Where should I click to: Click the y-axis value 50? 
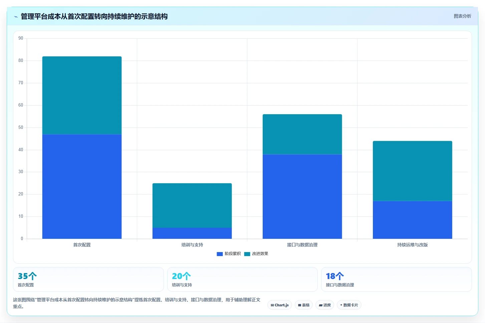pos(21,127)
